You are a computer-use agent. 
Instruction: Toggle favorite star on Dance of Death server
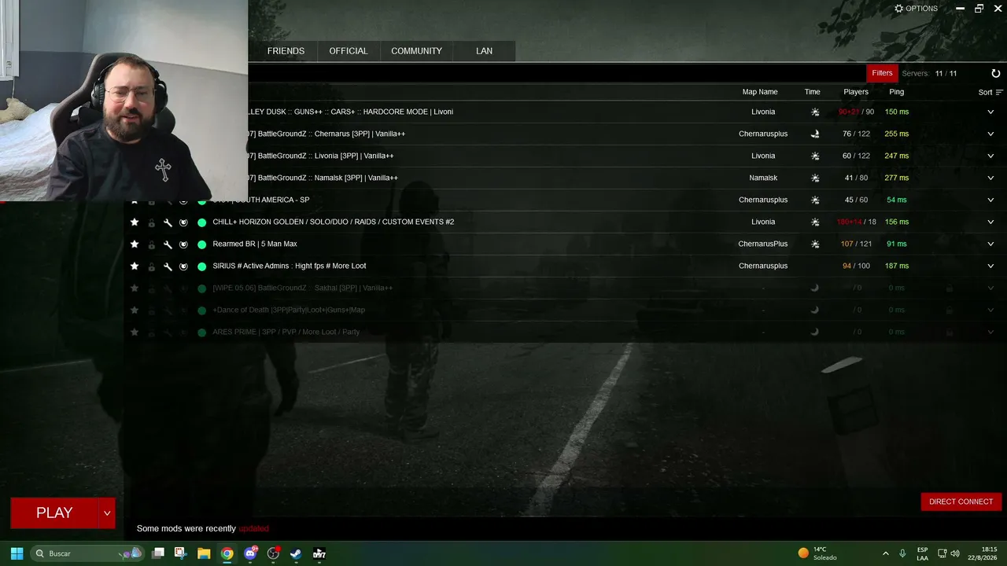(x=135, y=311)
